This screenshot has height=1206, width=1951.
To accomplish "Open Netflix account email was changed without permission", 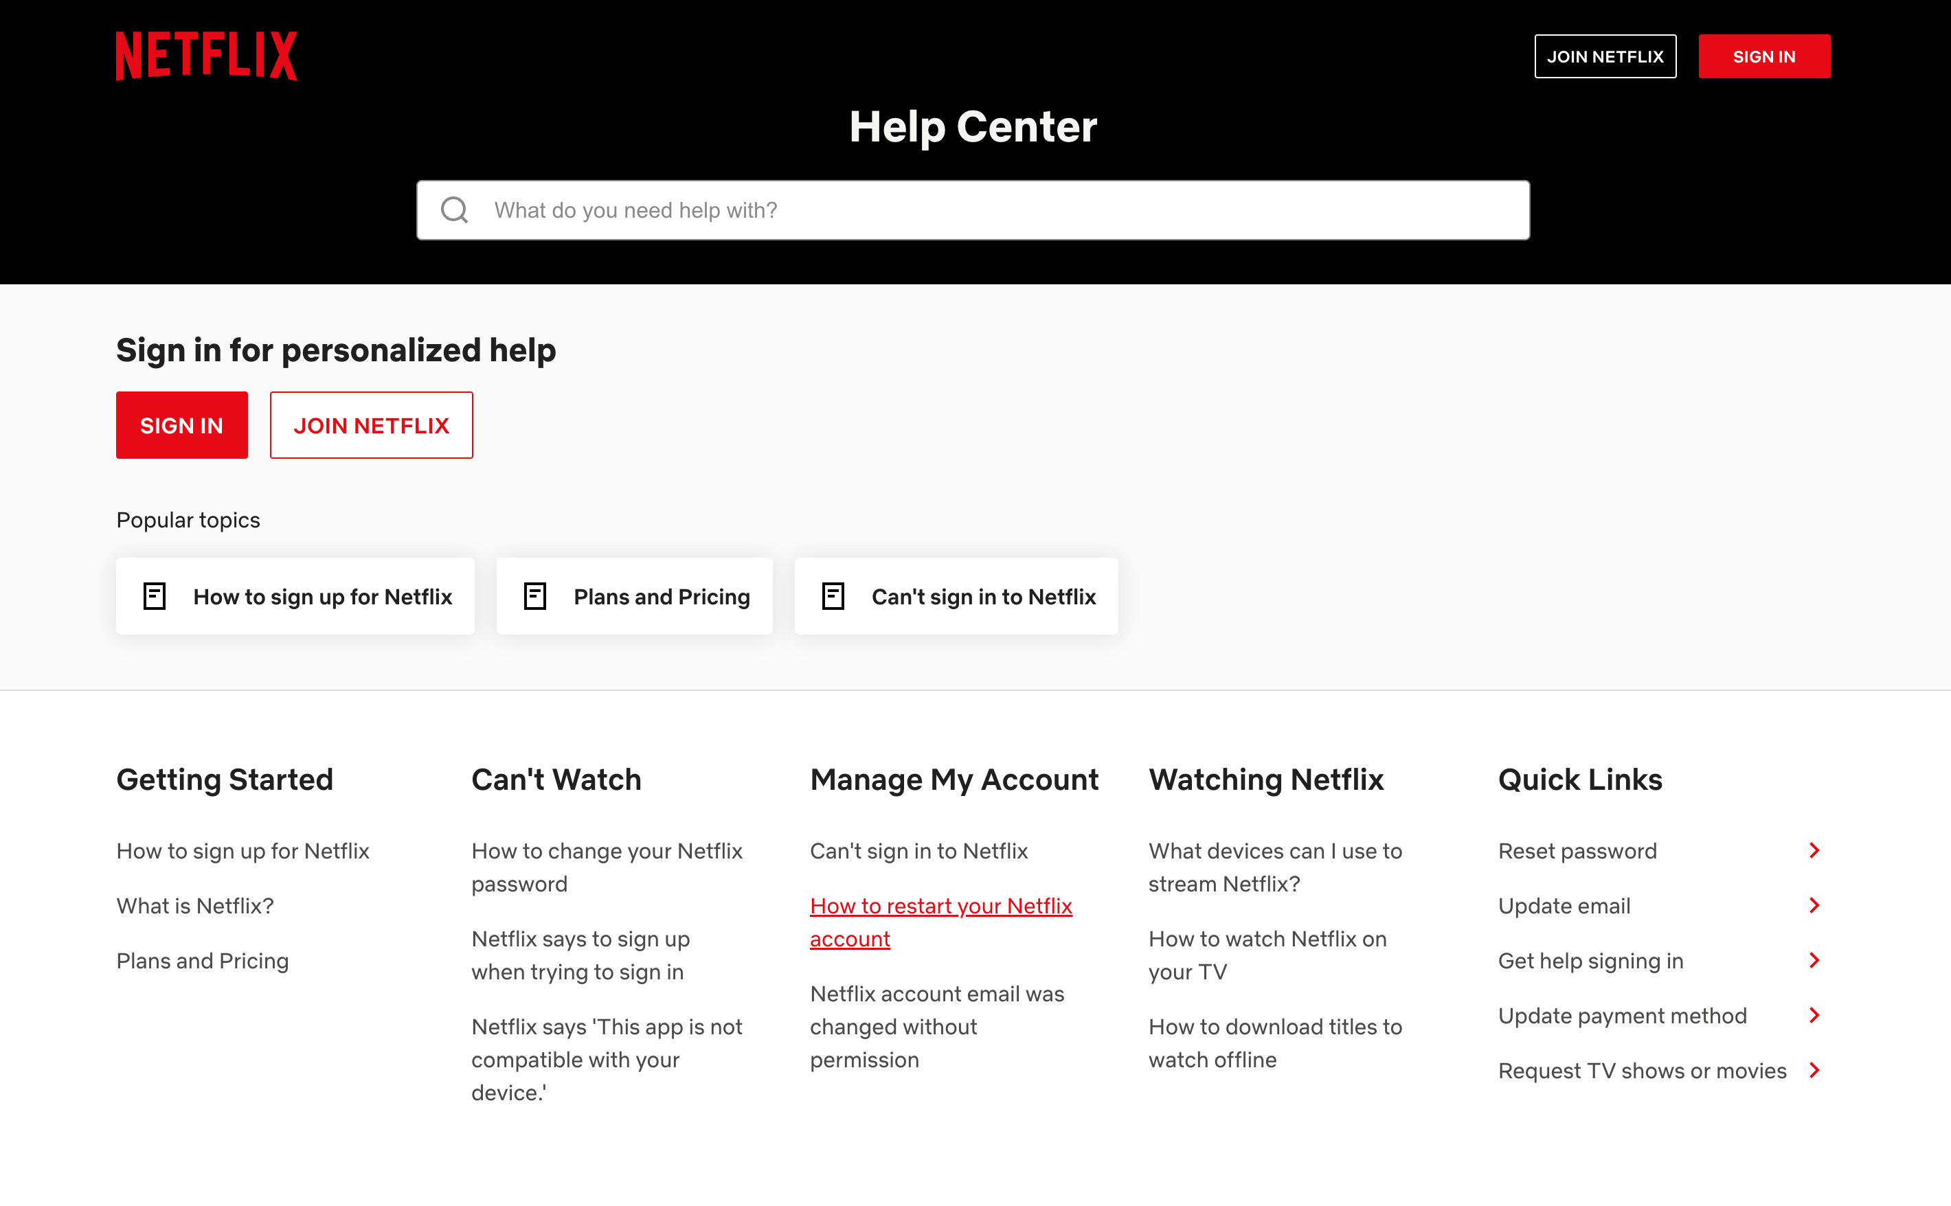I will pyautogui.click(x=937, y=1027).
